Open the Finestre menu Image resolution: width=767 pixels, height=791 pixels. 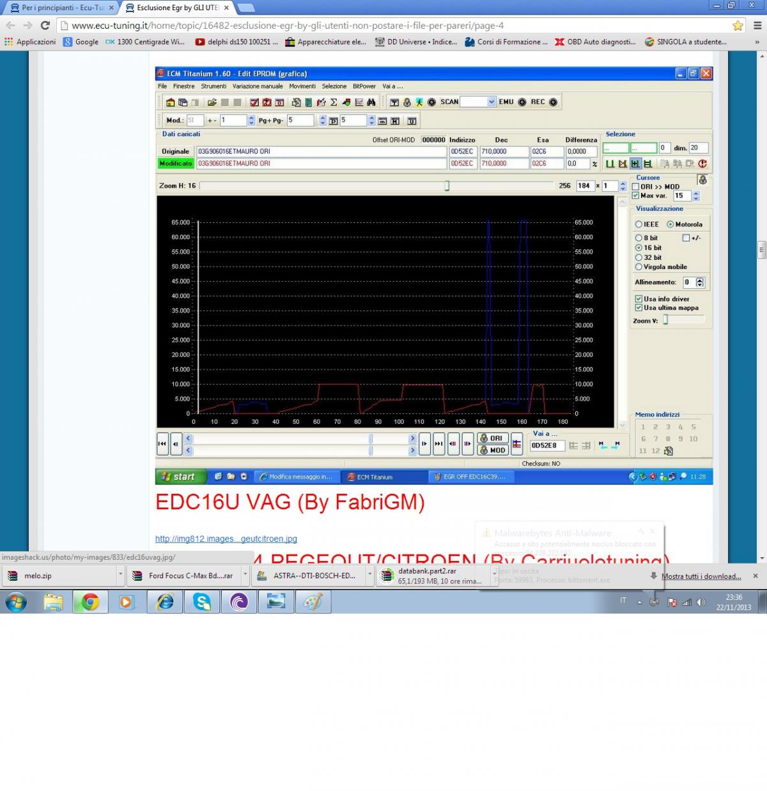[184, 86]
